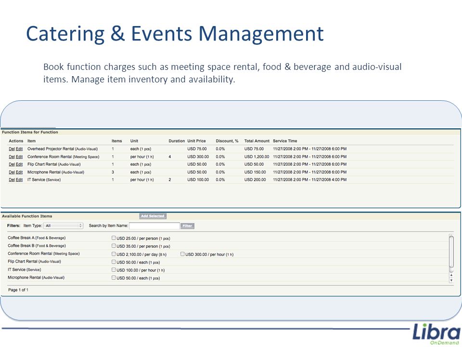Viewport: 462px width, 347px height.
Task: Click the list scroll up arrow
Action: point(451,275)
